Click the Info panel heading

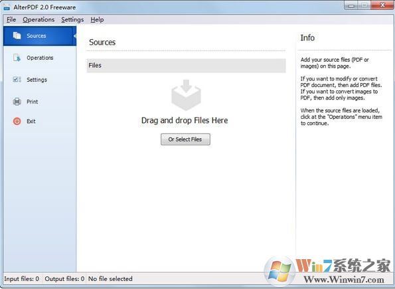pyautogui.click(x=307, y=38)
